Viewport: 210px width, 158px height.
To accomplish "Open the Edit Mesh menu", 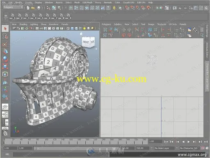I will (x=87, y=2).
